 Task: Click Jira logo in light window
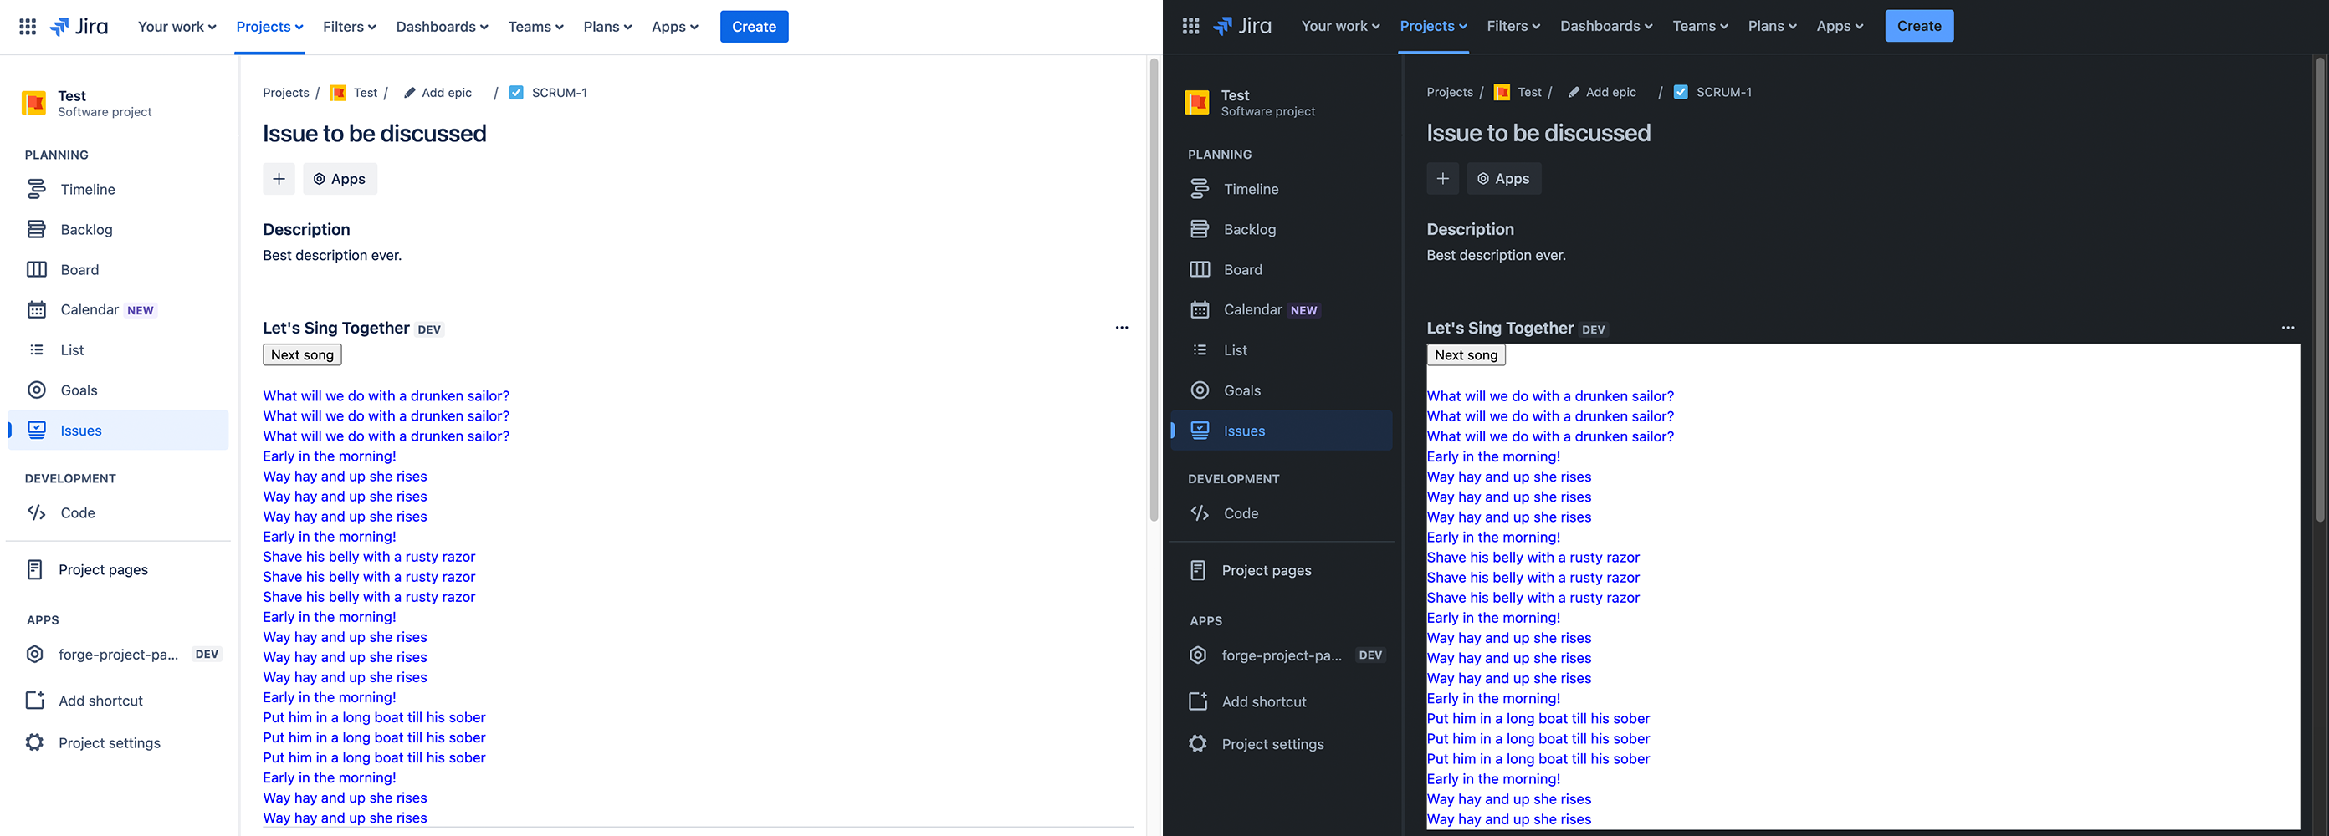click(x=79, y=27)
